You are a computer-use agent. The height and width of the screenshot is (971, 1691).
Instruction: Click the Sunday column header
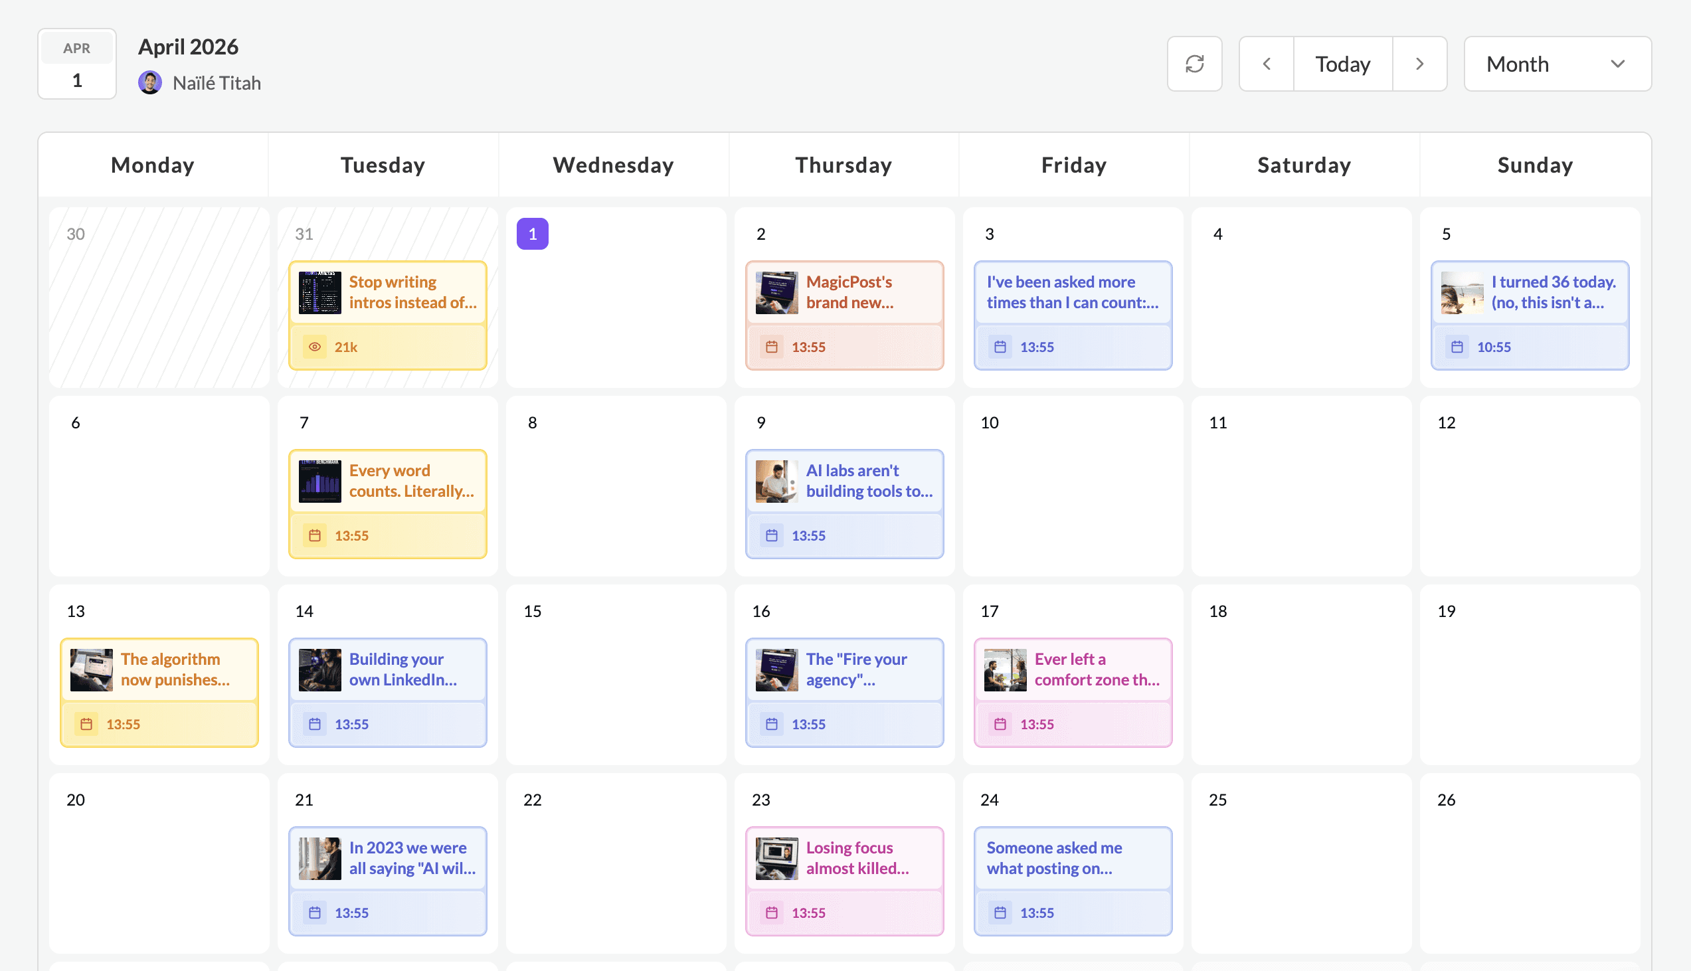pyautogui.click(x=1535, y=165)
